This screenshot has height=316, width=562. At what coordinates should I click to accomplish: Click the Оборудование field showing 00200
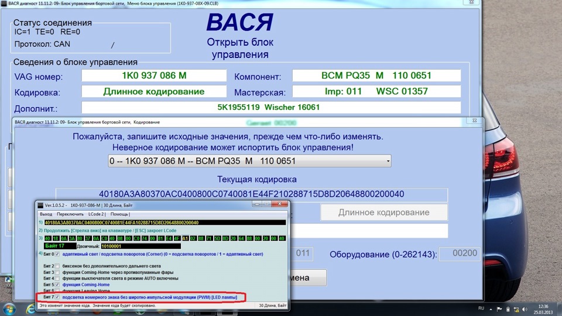pos(460,253)
